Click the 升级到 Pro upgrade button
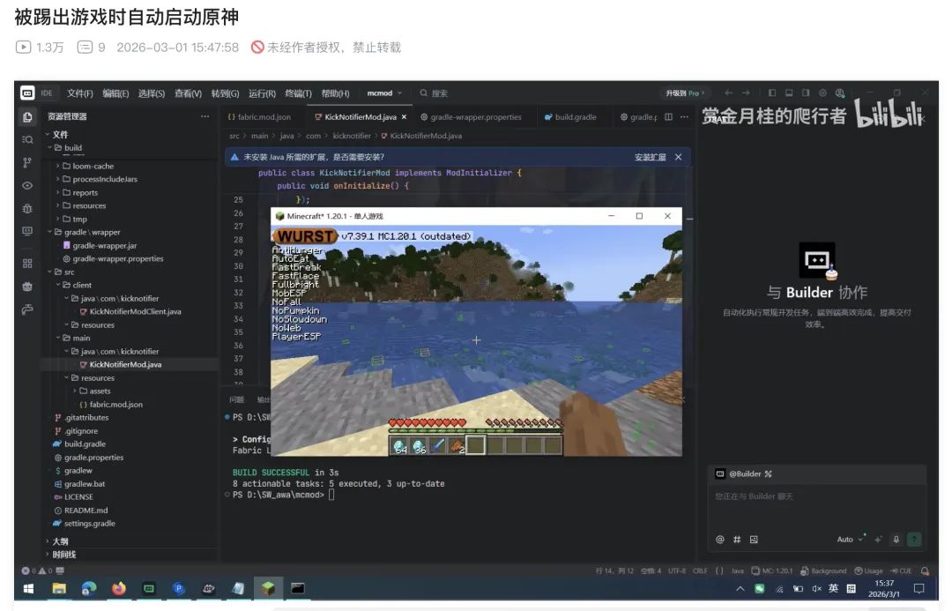 685,93
